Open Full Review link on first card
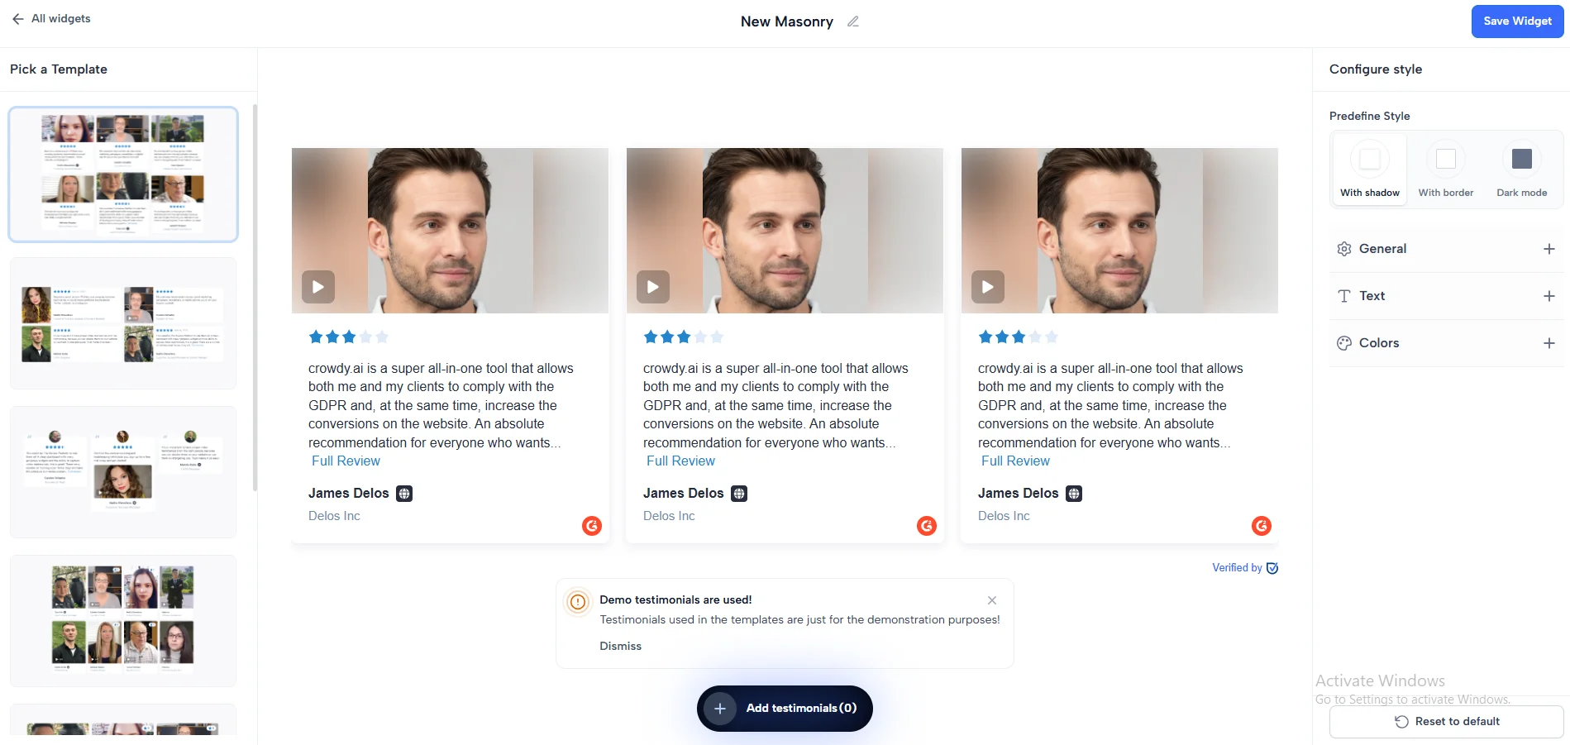1570x745 pixels. (x=346, y=461)
